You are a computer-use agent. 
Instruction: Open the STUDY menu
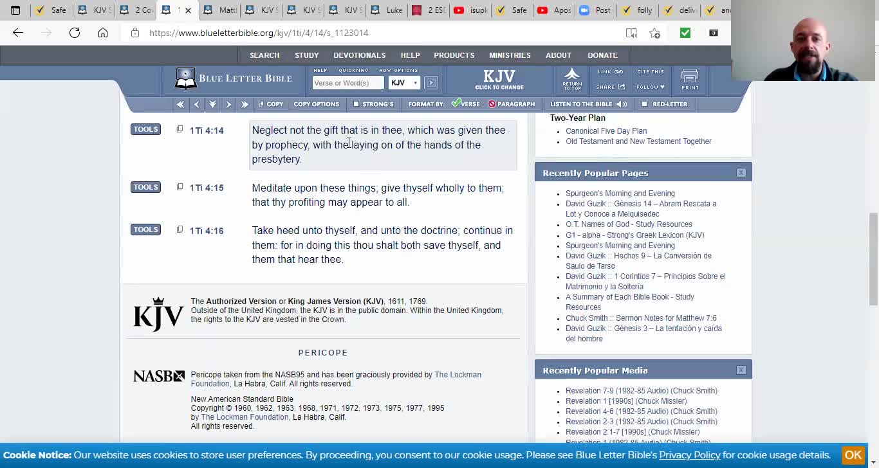pos(307,55)
